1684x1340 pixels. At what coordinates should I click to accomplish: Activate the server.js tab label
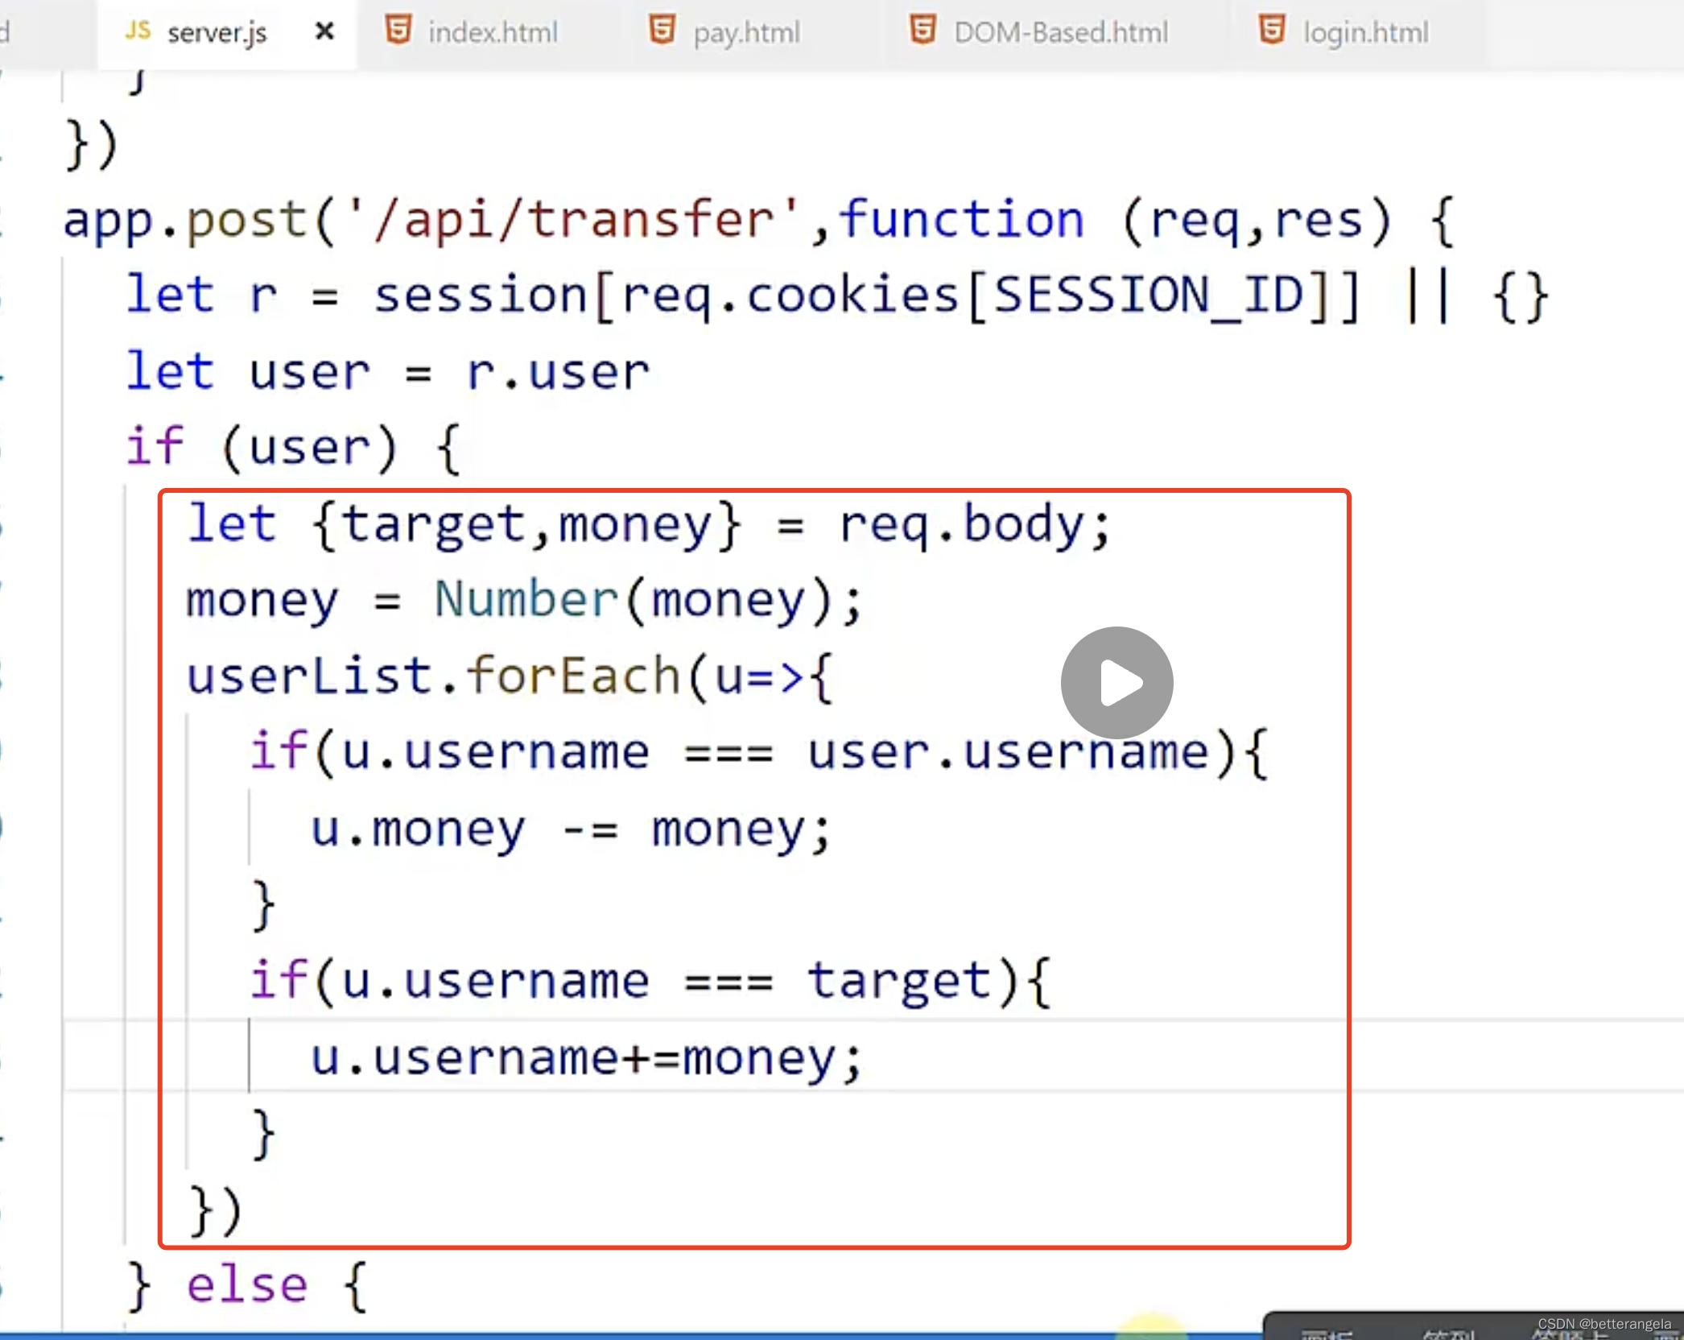tap(217, 33)
